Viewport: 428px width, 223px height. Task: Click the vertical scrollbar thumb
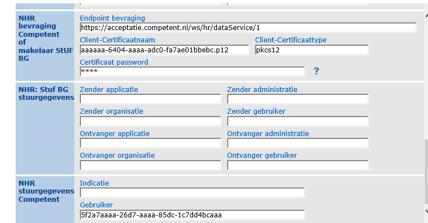pyautogui.click(x=426, y=172)
